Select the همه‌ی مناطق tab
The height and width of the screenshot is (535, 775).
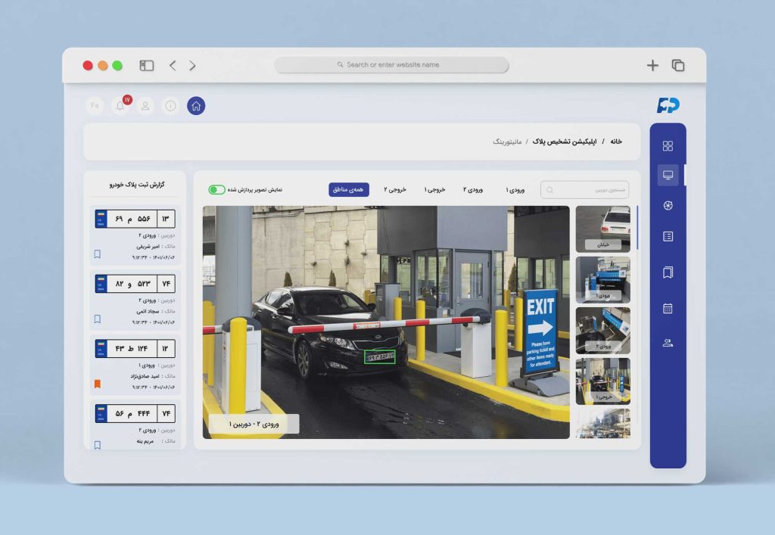[x=349, y=190]
